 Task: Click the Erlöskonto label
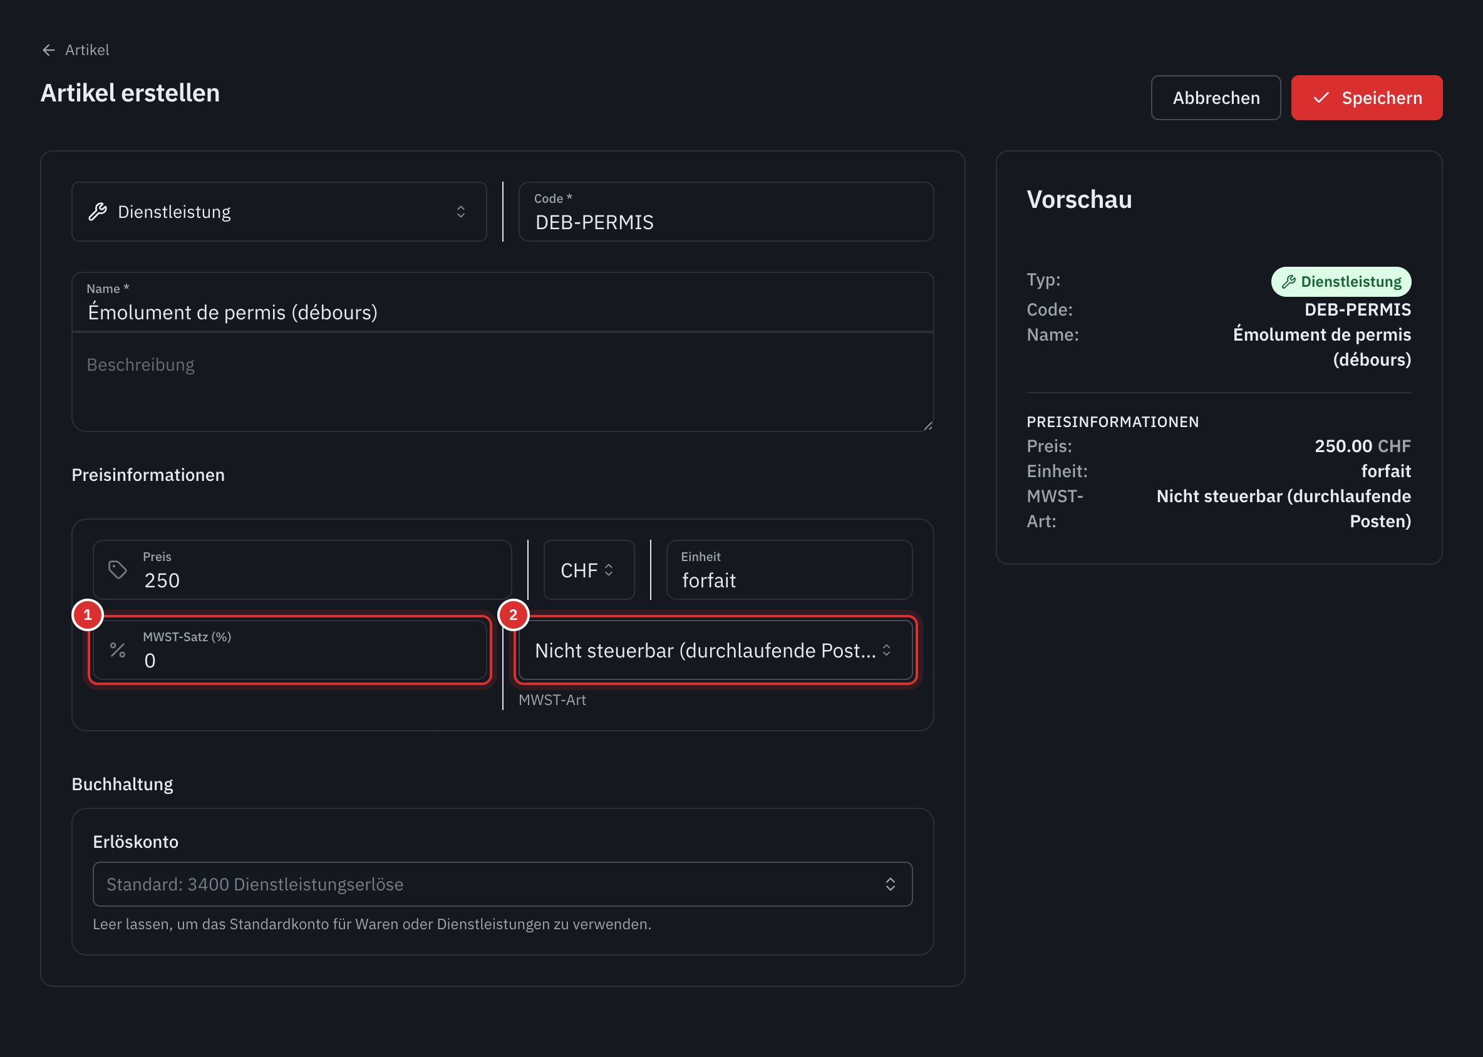click(135, 842)
